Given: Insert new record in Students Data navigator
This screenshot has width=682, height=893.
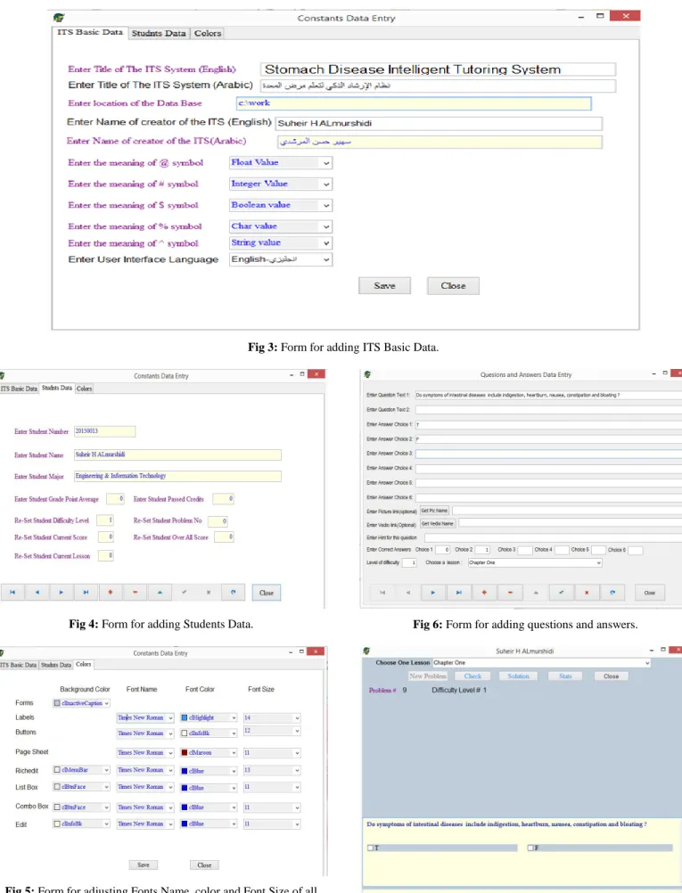Looking at the screenshot, I should pos(111,593).
